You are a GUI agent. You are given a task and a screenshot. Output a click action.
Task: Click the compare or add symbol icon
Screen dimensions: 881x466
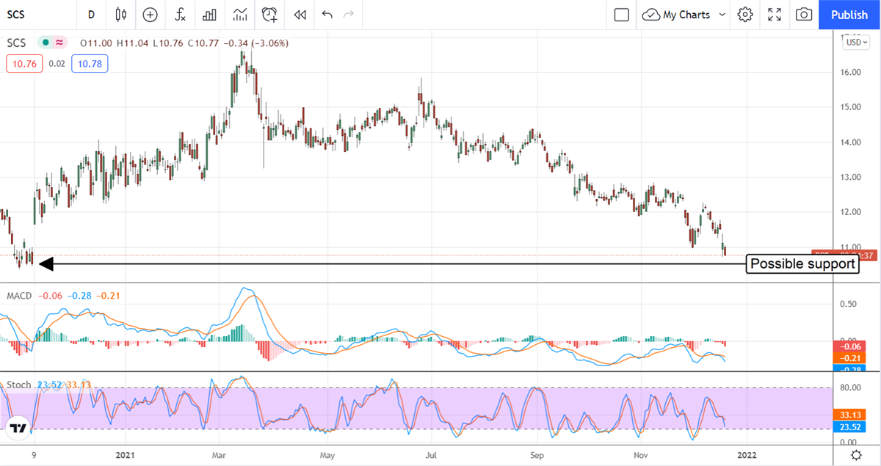pos(150,14)
